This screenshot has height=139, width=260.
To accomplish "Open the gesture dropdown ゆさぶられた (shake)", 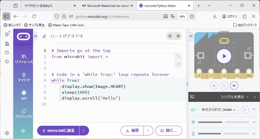I will (218, 110).
